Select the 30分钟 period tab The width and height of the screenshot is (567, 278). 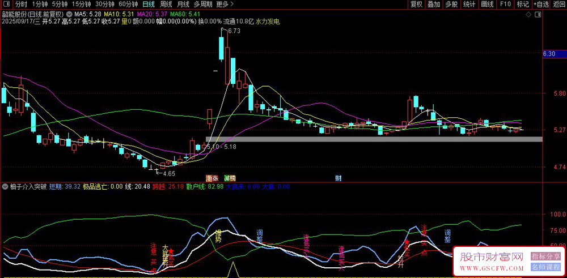[x=105, y=5]
